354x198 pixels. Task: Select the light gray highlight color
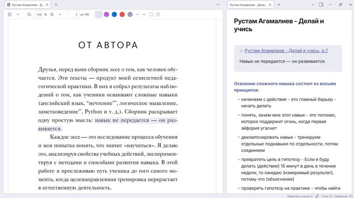point(98,15)
